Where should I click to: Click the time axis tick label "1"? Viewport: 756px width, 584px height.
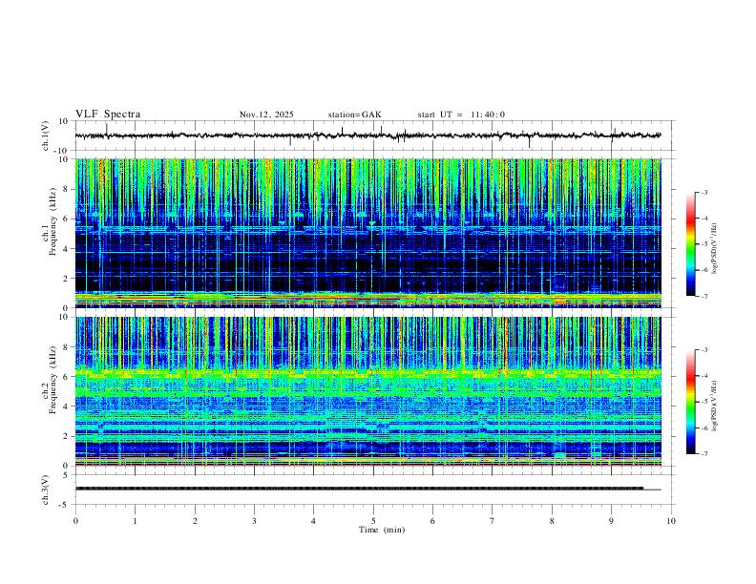point(136,521)
